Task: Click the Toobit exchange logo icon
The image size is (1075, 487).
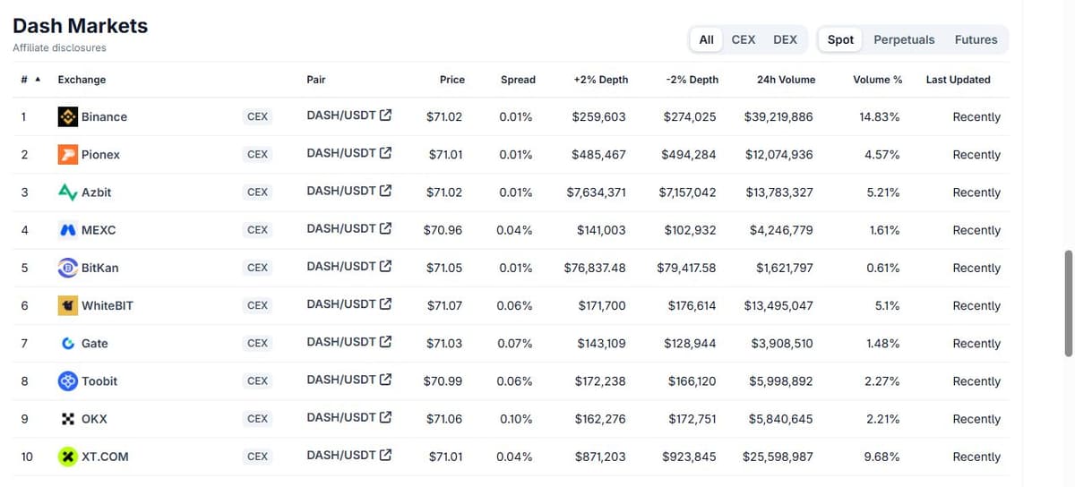Action: [x=67, y=380]
